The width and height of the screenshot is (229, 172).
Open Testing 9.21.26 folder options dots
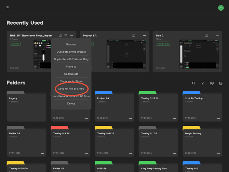174,118
